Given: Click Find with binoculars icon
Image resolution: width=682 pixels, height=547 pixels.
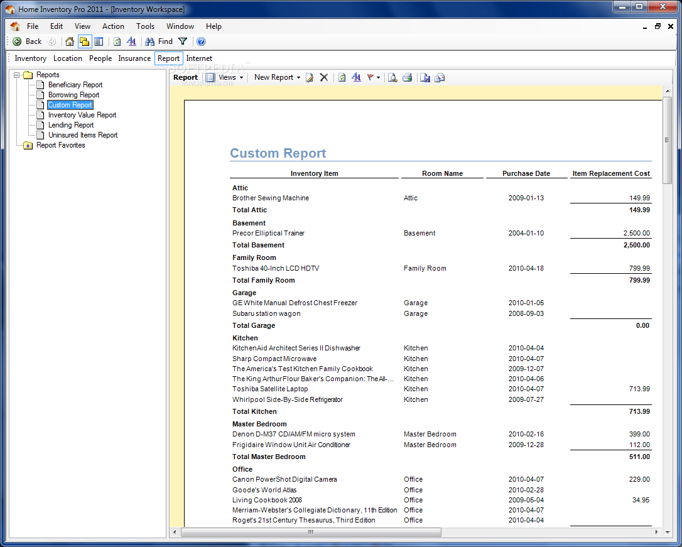Looking at the screenshot, I should click(159, 41).
